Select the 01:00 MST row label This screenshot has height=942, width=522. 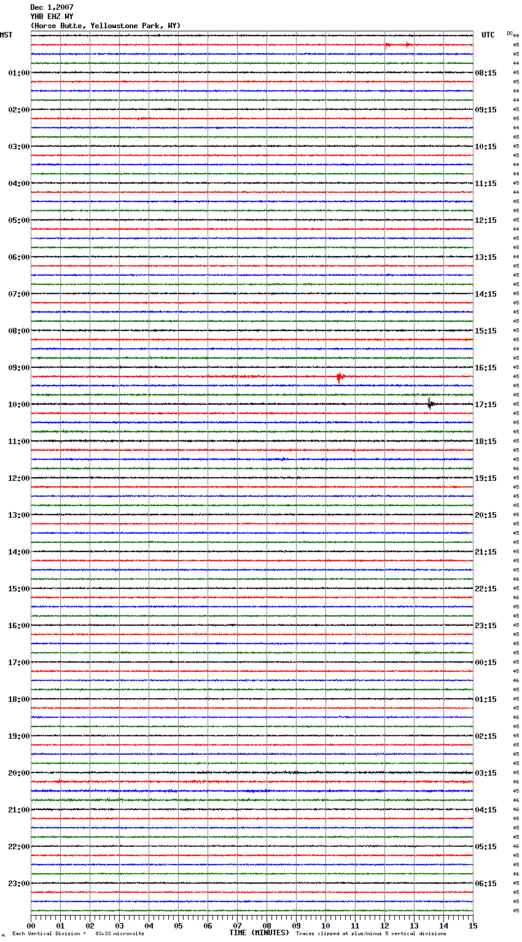pos(19,73)
